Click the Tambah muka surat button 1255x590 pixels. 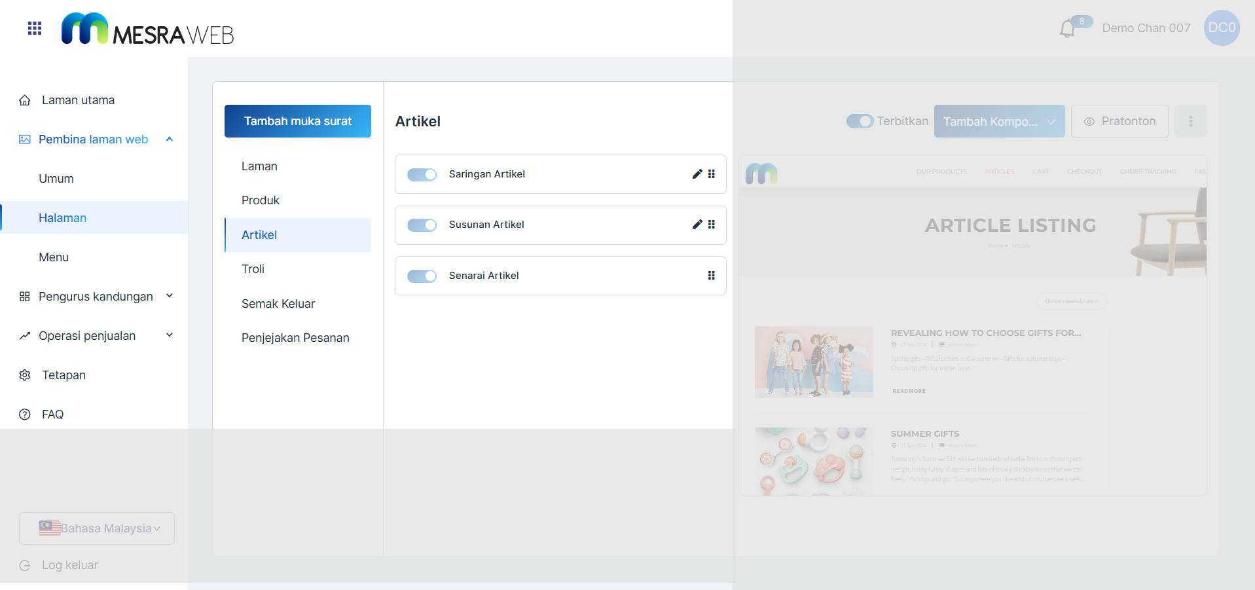click(x=298, y=121)
